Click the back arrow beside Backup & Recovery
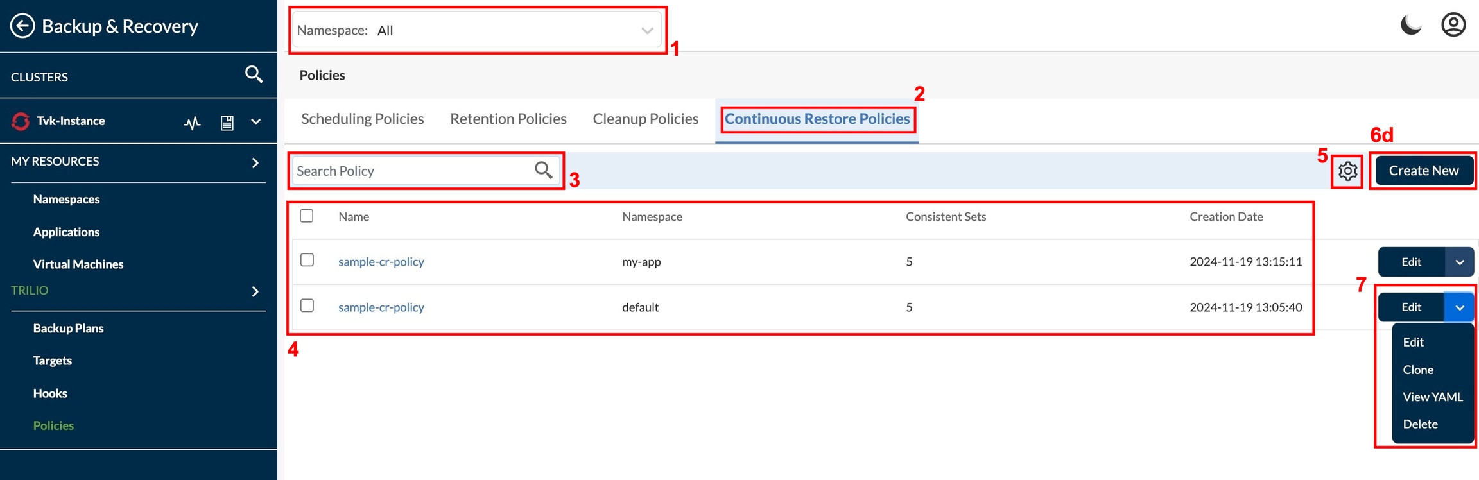Screen dimensions: 1479x480 (x=22, y=26)
